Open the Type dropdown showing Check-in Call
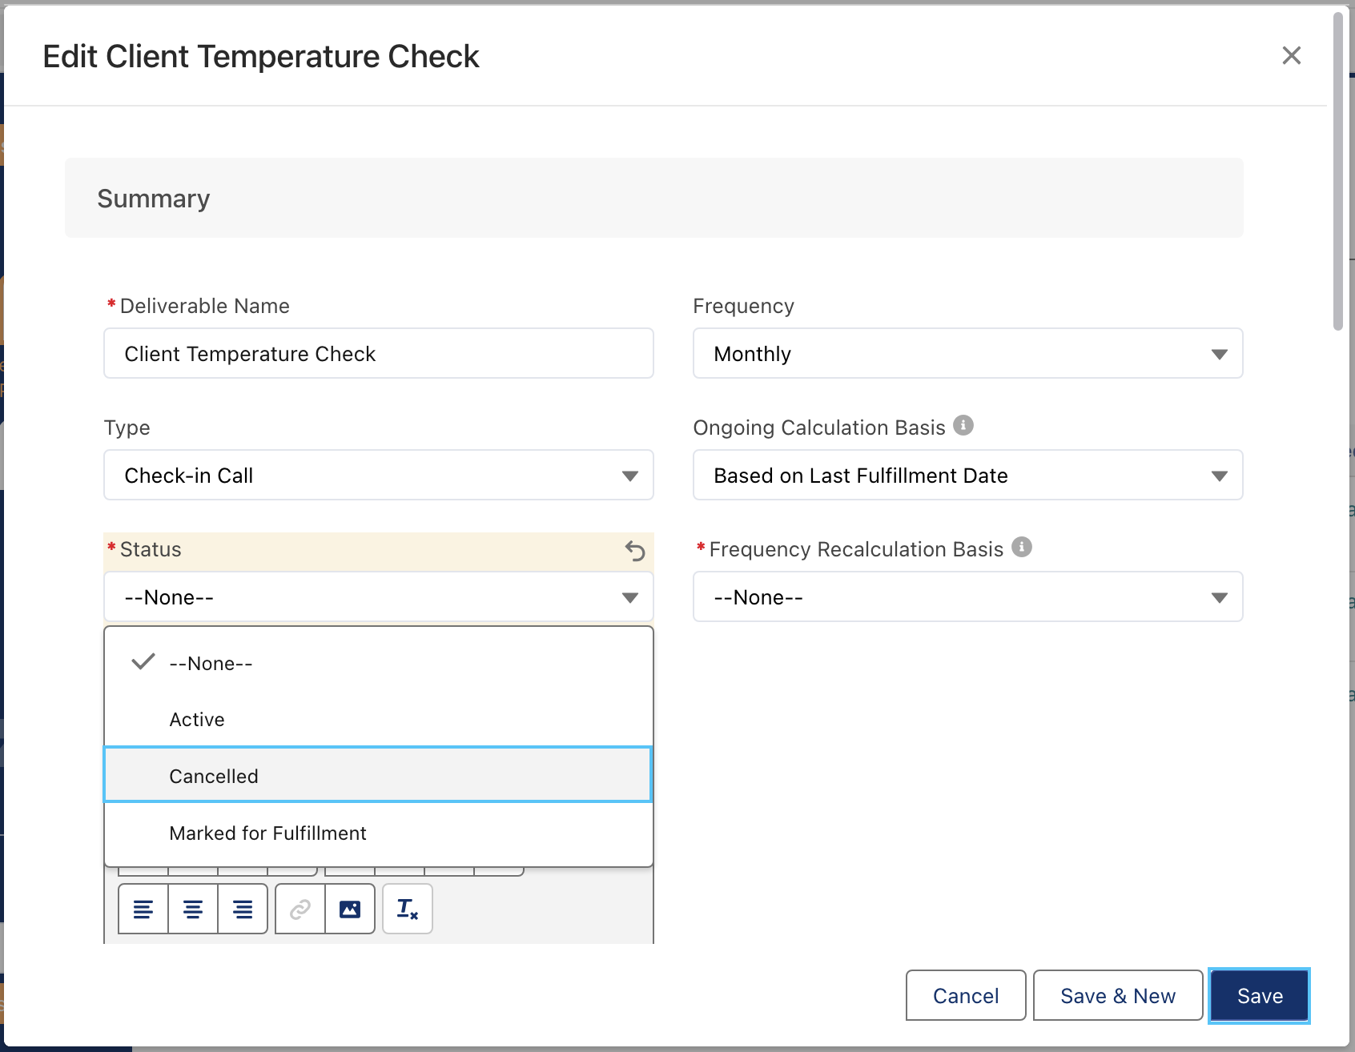Screen dimensions: 1355x1052 coord(379,475)
